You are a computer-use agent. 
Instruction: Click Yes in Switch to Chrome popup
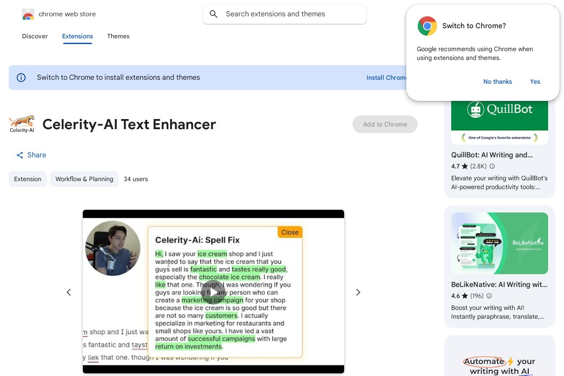point(535,82)
